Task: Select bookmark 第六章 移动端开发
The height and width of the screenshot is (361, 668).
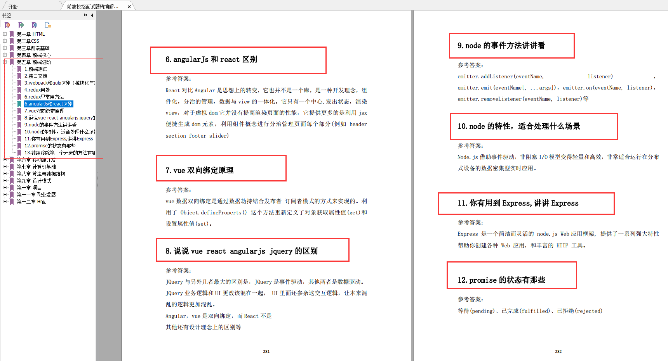Action: click(36, 160)
